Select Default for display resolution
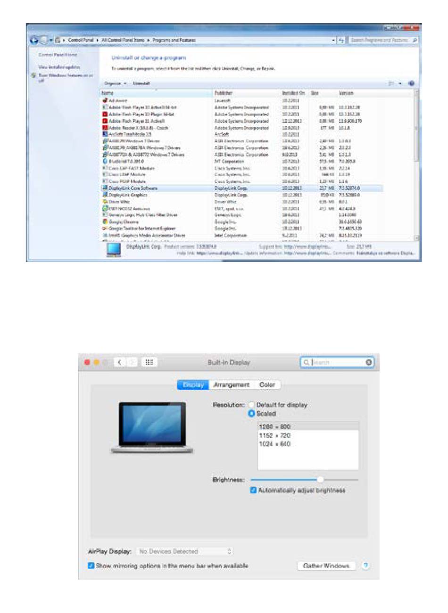 [x=252, y=405]
